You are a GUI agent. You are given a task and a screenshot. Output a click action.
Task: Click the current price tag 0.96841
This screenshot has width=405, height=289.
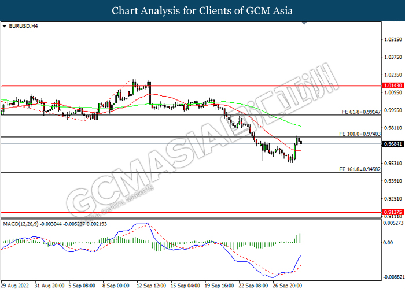[x=393, y=144]
